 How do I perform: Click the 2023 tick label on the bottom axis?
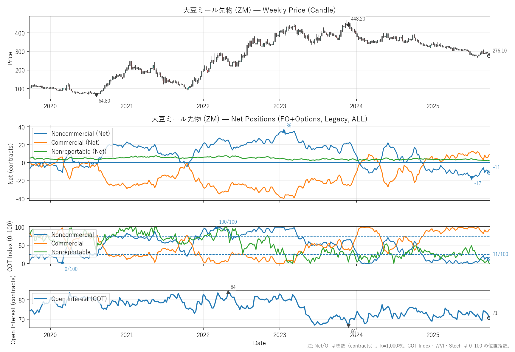[280, 335]
